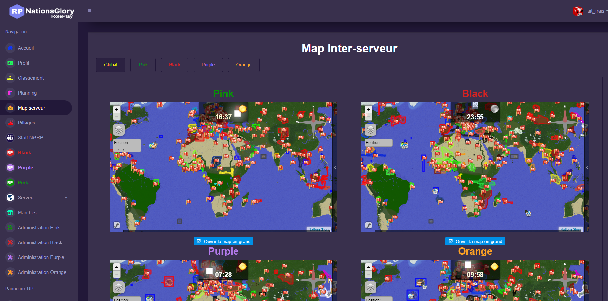Viewport: 608px width, 301px height.
Task: Click the NationsGlory RolePlay logo
Action: tap(42, 11)
